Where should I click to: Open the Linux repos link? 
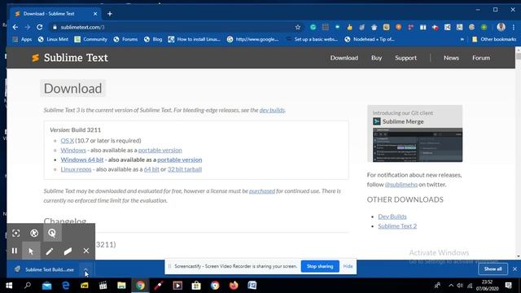76,169
